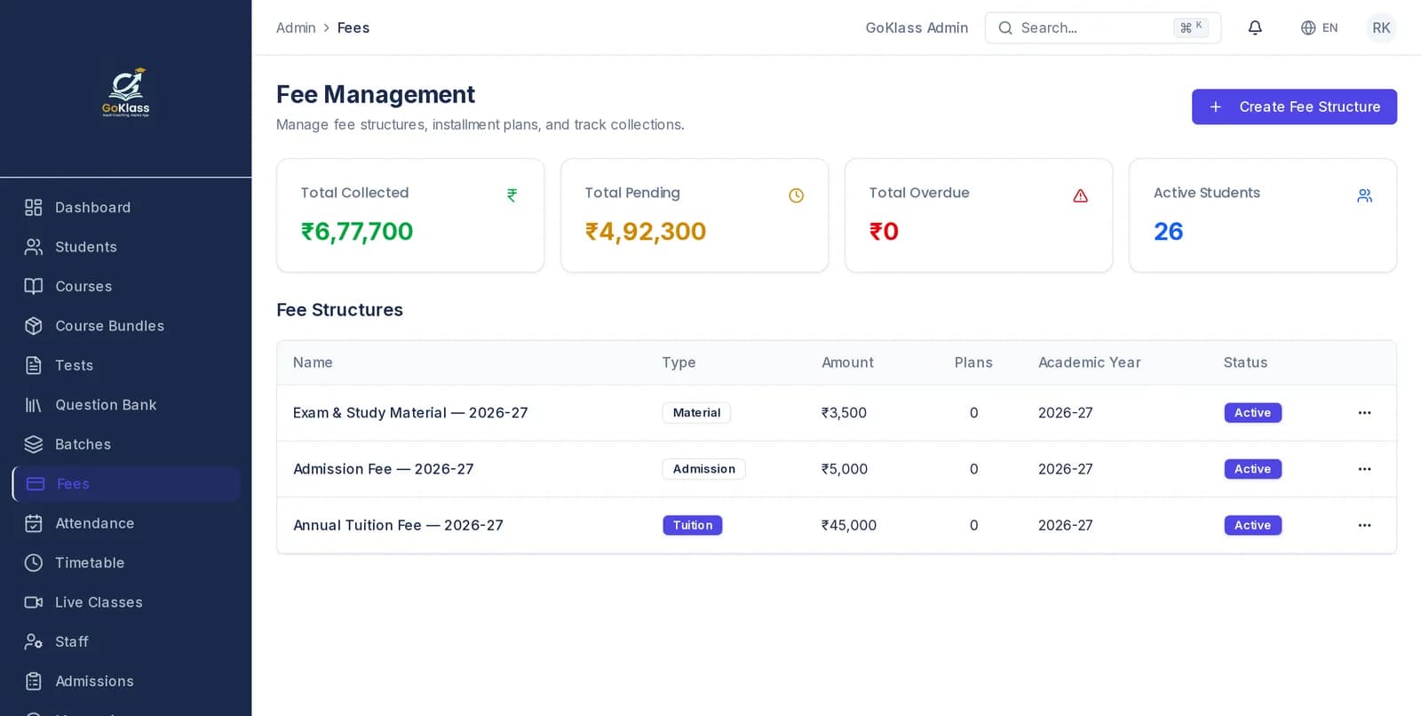The height and width of the screenshot is (716, 1421).
Task: Go to Timetable
Action: (x=126, y=562)
